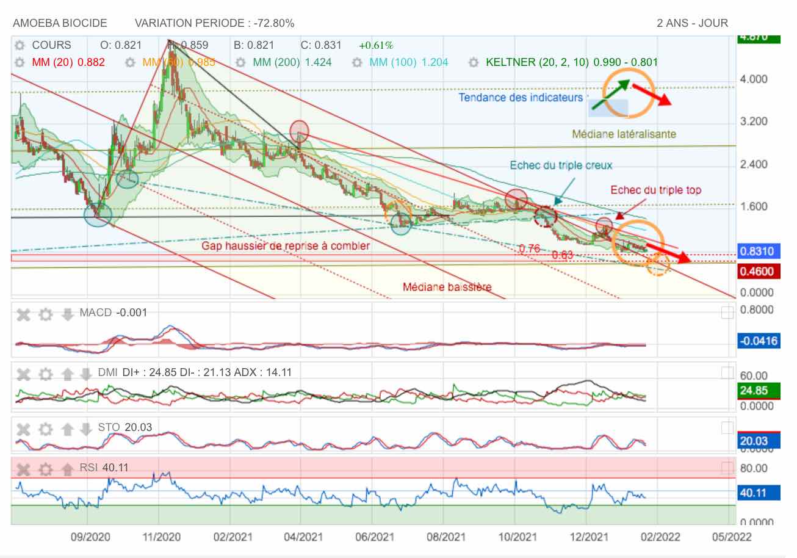Click the STO indicator name
Image resolution: width=797 pixels, height=558 pixels.
click(109, 427)
